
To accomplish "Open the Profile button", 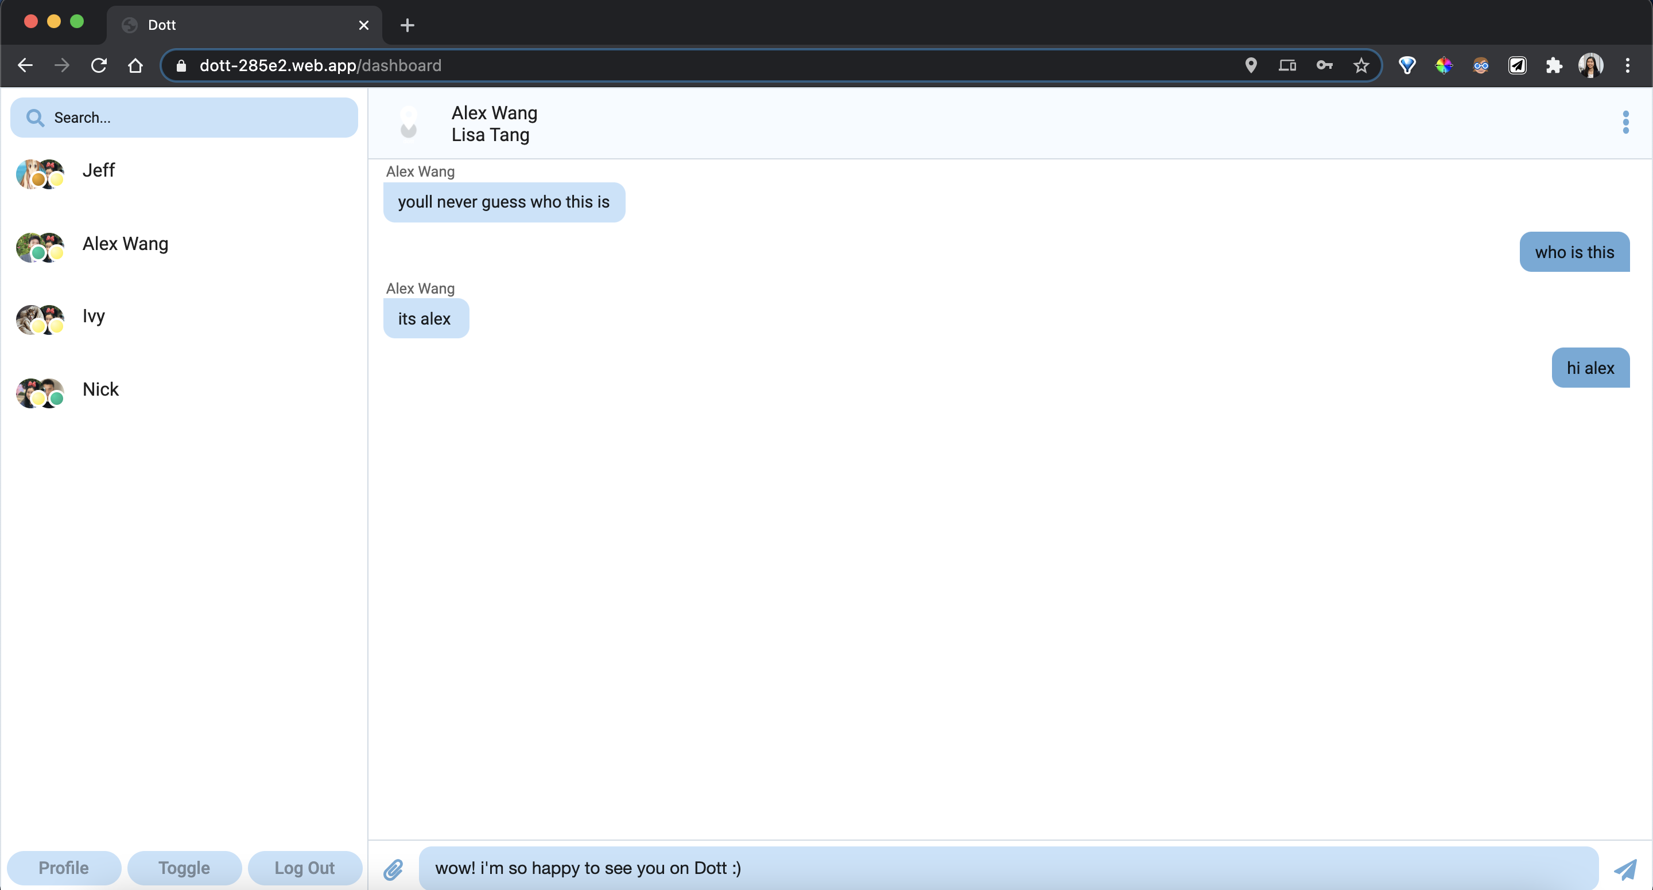I will coord(64,868).
